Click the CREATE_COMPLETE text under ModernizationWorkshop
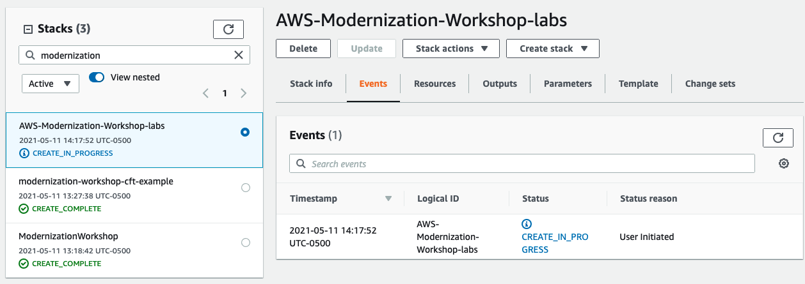805x284 pixels. (67, 264)
